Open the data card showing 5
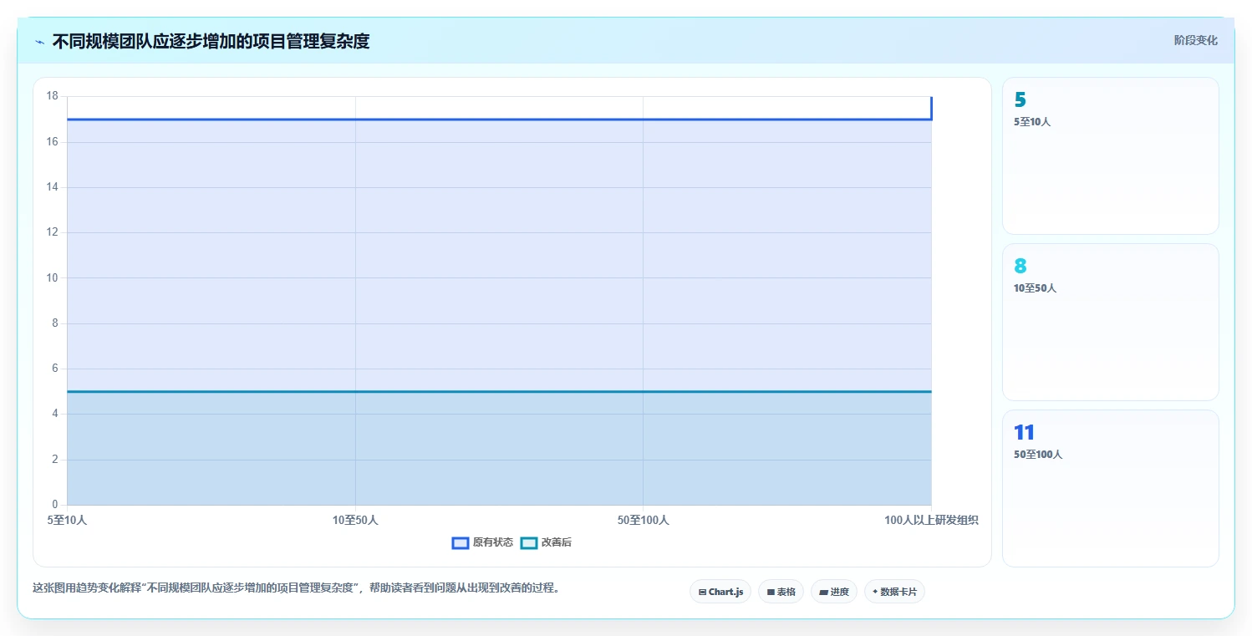This screenshot has height=636, width=1252. coord(1111,156)
